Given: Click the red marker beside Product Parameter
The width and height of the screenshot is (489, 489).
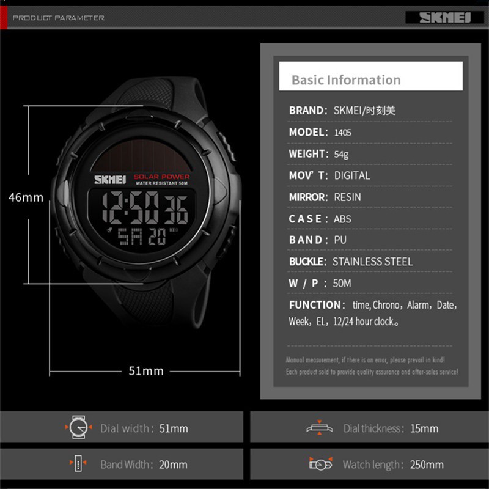Looking at the screenshot, I should (6, 18).
